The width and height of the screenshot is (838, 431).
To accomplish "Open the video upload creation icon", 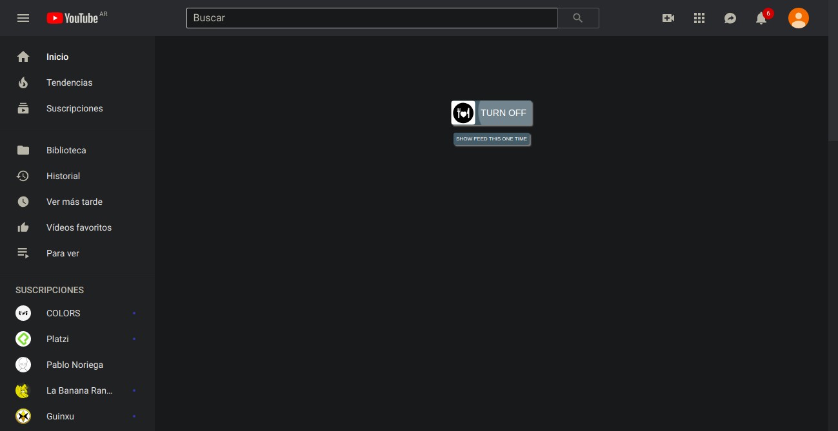I will tap(668, 18).
